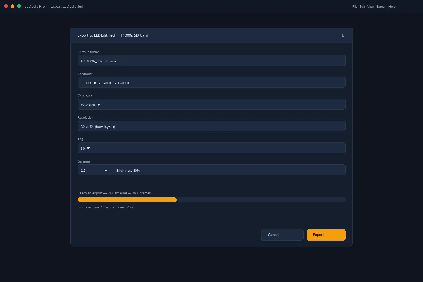
Task: Click the Estimated size 18 MB text
Action: click(x=94, y=207)
